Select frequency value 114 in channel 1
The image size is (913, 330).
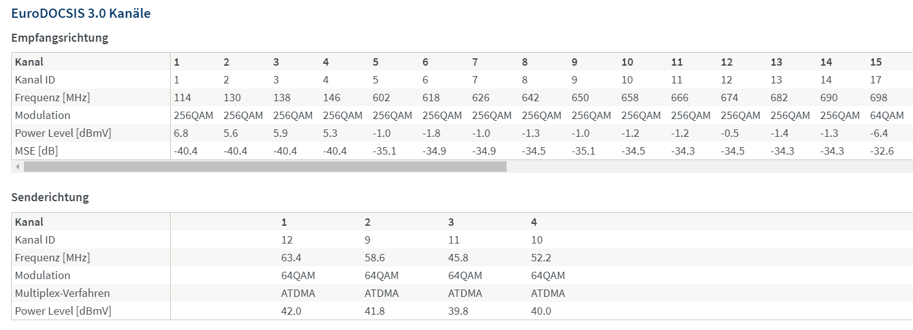[x=182, y=98]
